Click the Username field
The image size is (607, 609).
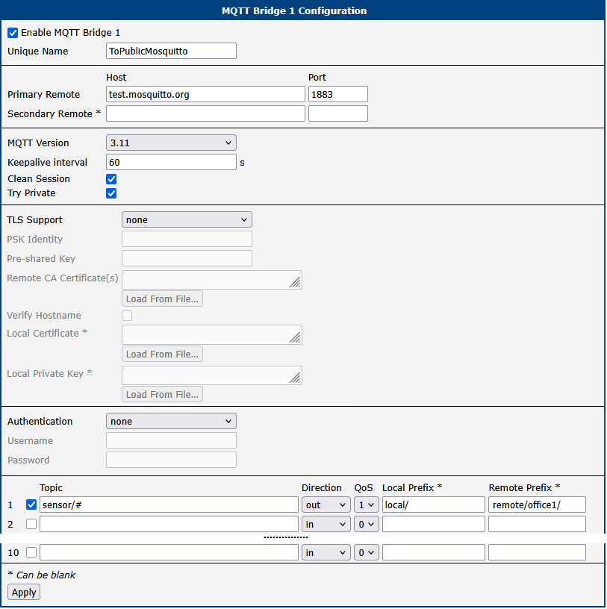click(171, 441)
